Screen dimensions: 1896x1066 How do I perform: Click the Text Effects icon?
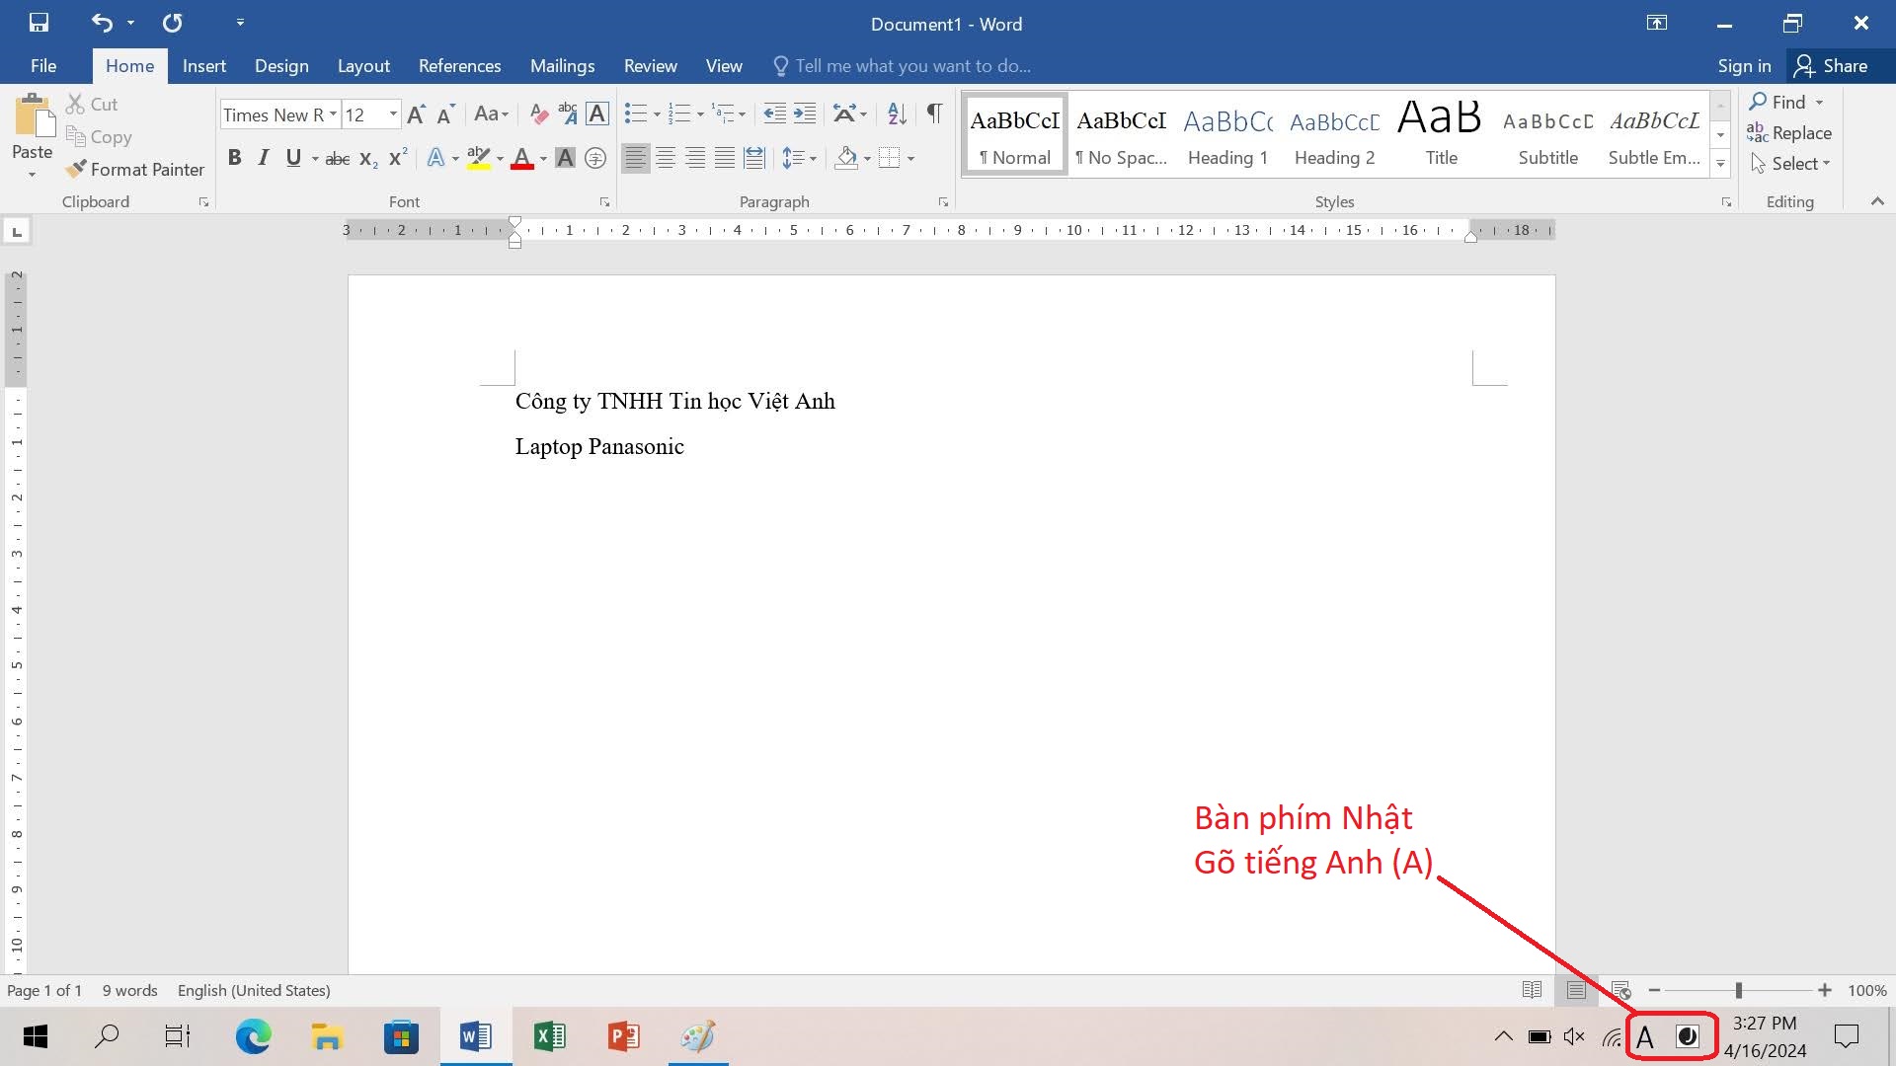coord(435,158)
